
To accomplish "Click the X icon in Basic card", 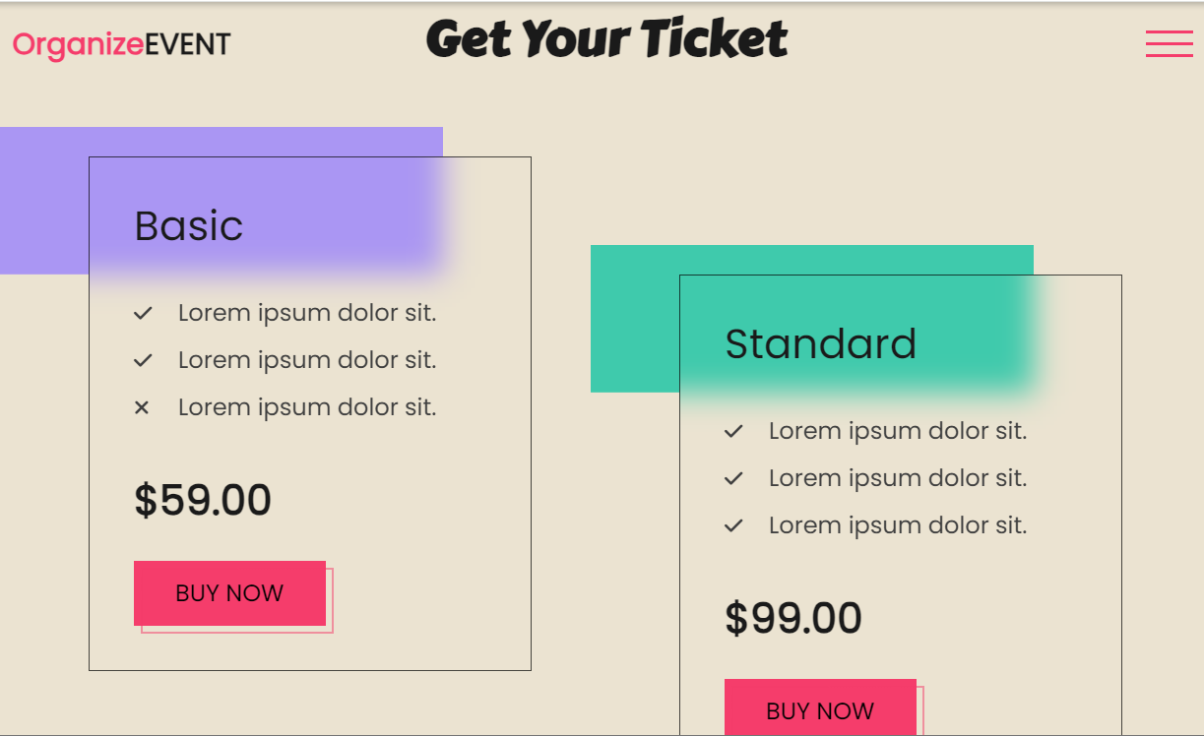I will [142, 407].
